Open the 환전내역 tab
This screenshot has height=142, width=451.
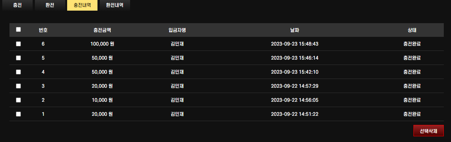point(115,5)
